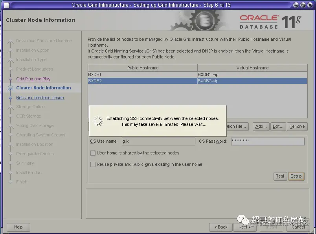Select the BXDB1-vip virtual hostname cell
Viewport: 316px width, 234px height.
click(252, 74)
